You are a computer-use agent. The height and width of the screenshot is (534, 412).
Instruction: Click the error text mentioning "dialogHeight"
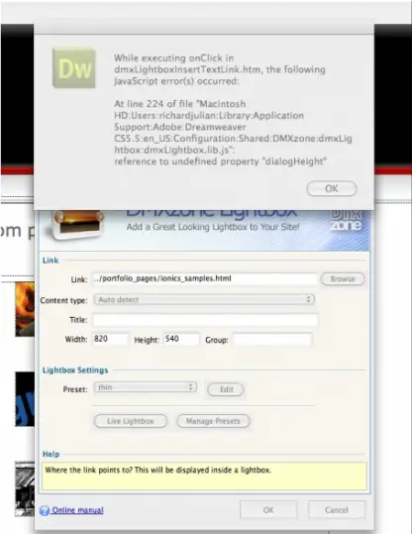220,161
